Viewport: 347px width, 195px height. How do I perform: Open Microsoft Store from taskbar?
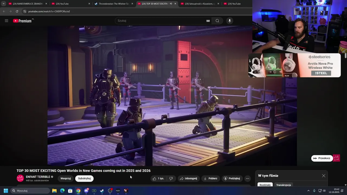pyautogui.click(x=70, y=191)
